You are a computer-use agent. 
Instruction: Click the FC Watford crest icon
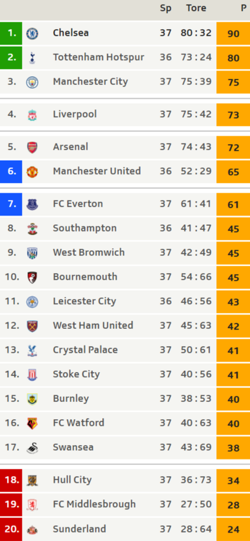pyautogui.click(x=32, y=423)
